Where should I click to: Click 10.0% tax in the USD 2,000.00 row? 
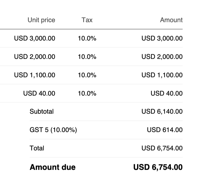pos(87,57)
